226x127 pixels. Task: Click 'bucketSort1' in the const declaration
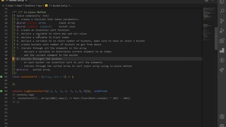(29, 77)
